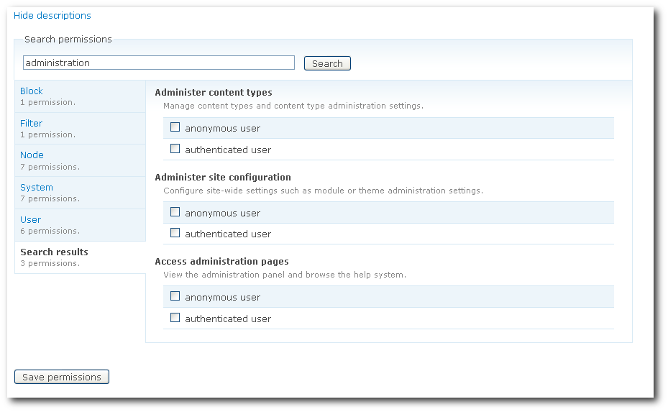The width and height of the screenshot is (668, 412).
Task: Toggle authenticated user under Administer site configuration
Action: 175,233
